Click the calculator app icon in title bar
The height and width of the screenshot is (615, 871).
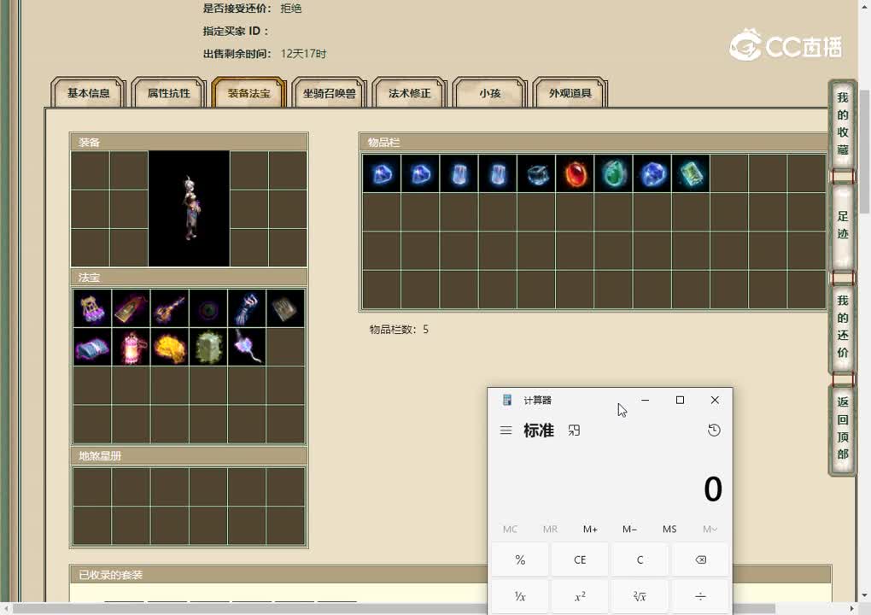(507, 400)
